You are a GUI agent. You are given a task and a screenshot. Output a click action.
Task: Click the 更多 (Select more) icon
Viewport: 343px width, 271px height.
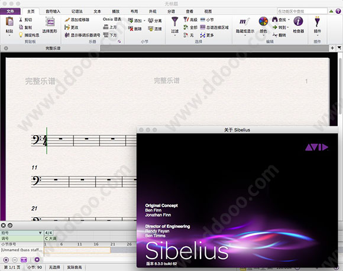click(203, 35)
